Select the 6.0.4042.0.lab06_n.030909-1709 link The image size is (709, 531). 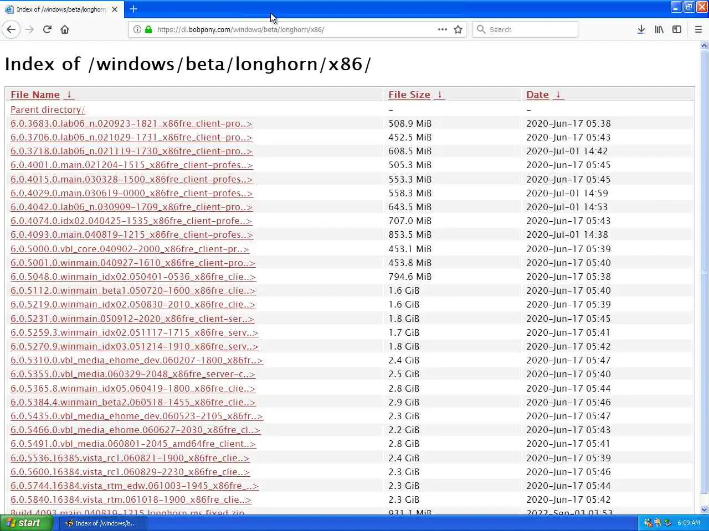pos(131,207)
